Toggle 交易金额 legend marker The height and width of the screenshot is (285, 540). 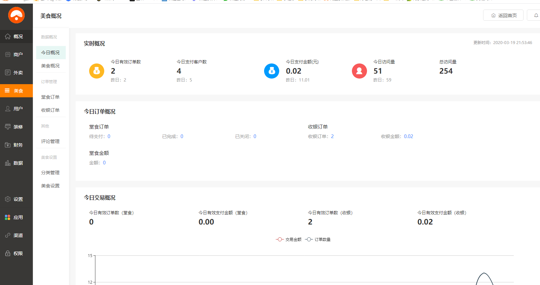click(280, 239)
